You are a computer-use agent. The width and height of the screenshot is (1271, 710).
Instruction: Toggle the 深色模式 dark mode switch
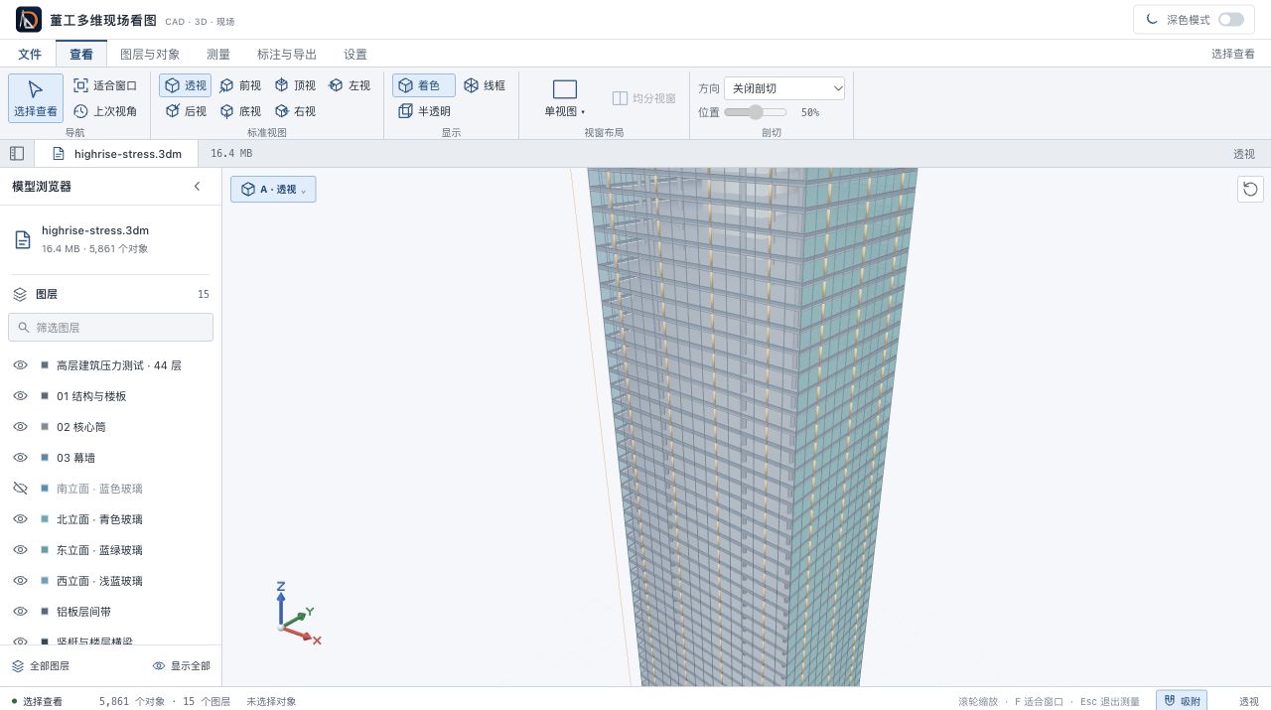1230,20
